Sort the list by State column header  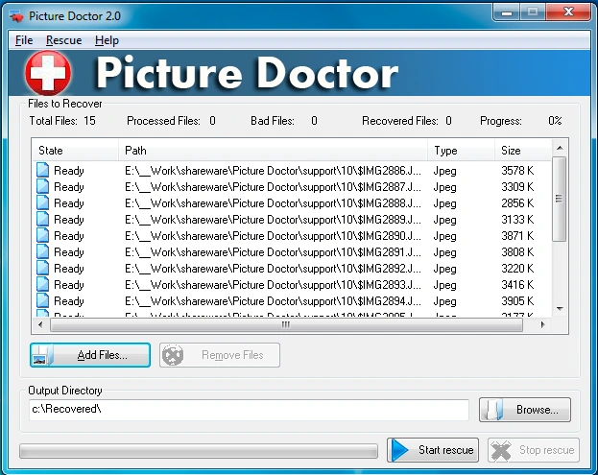[75, 151]
